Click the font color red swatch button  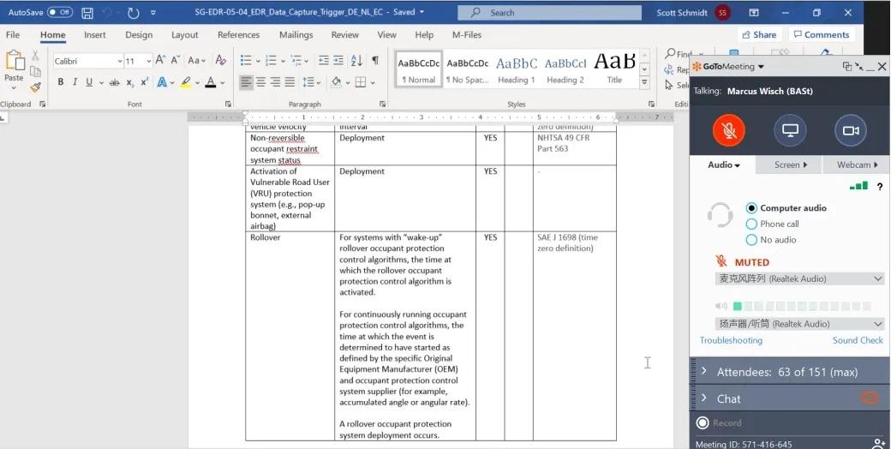[210, 82]
